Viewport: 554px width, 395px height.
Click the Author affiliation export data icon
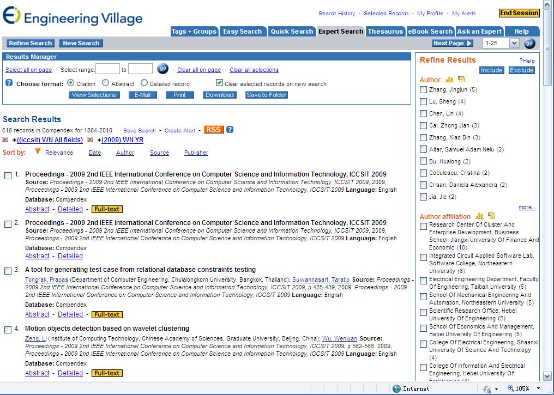[x=491, y=216]
